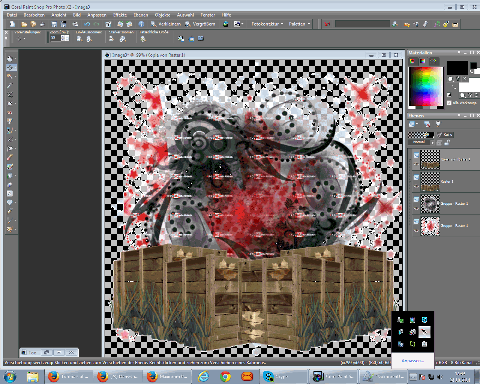Screen dimensions: 480x384
Task: Open the Auswahl menu
Action: [185, 15]
